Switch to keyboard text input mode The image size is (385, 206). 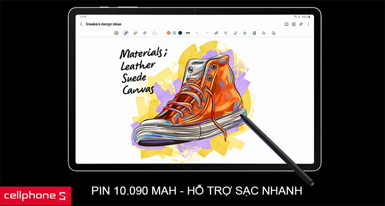click(x=116, y=33)
